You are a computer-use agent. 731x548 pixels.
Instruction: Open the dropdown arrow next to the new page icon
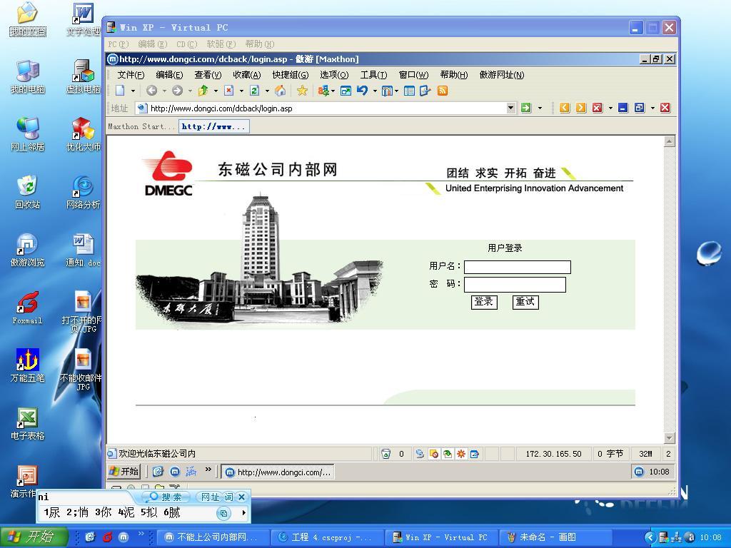133,91
